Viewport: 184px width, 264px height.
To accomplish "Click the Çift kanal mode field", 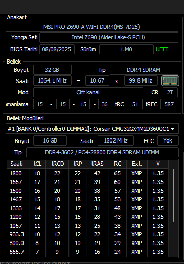I will tap(88, 92).
